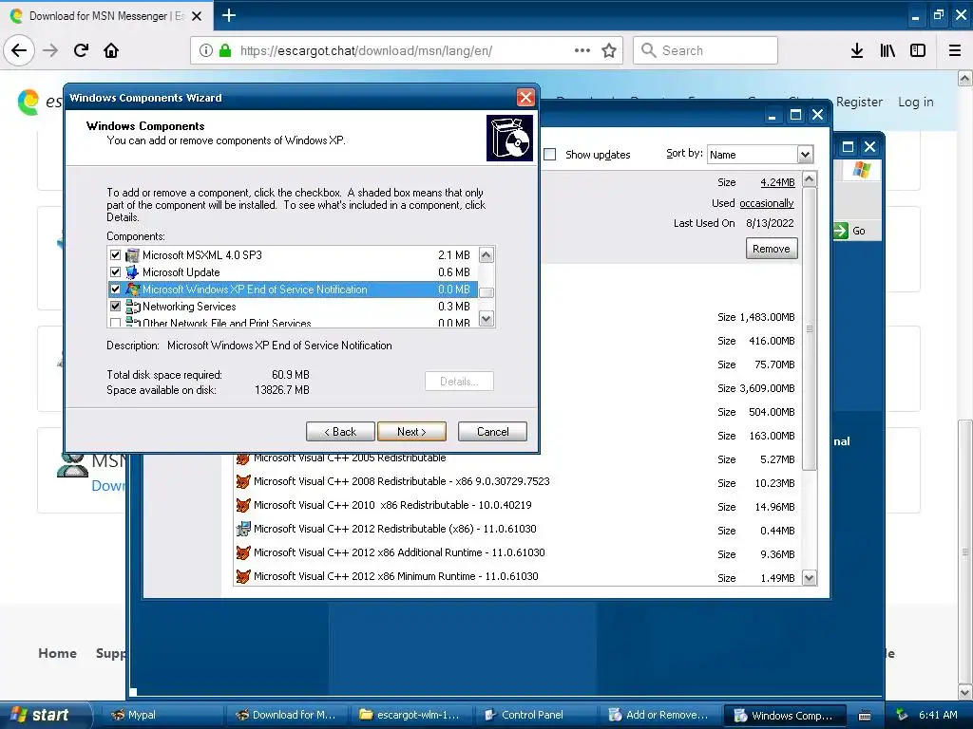Viewport: 973px width, 729px height.
Task: Click Next in the Components Wizard
Action: tap(411, 432)
